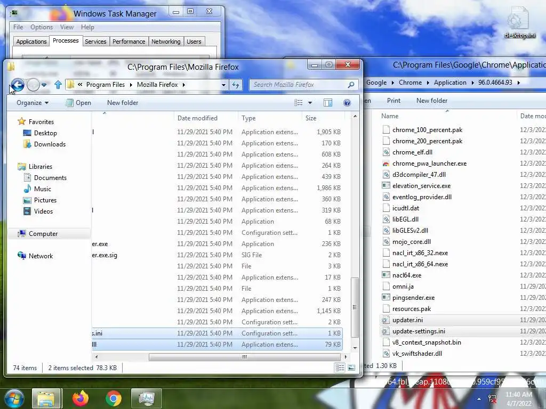Switch to the Services tab

coord(95,42)
